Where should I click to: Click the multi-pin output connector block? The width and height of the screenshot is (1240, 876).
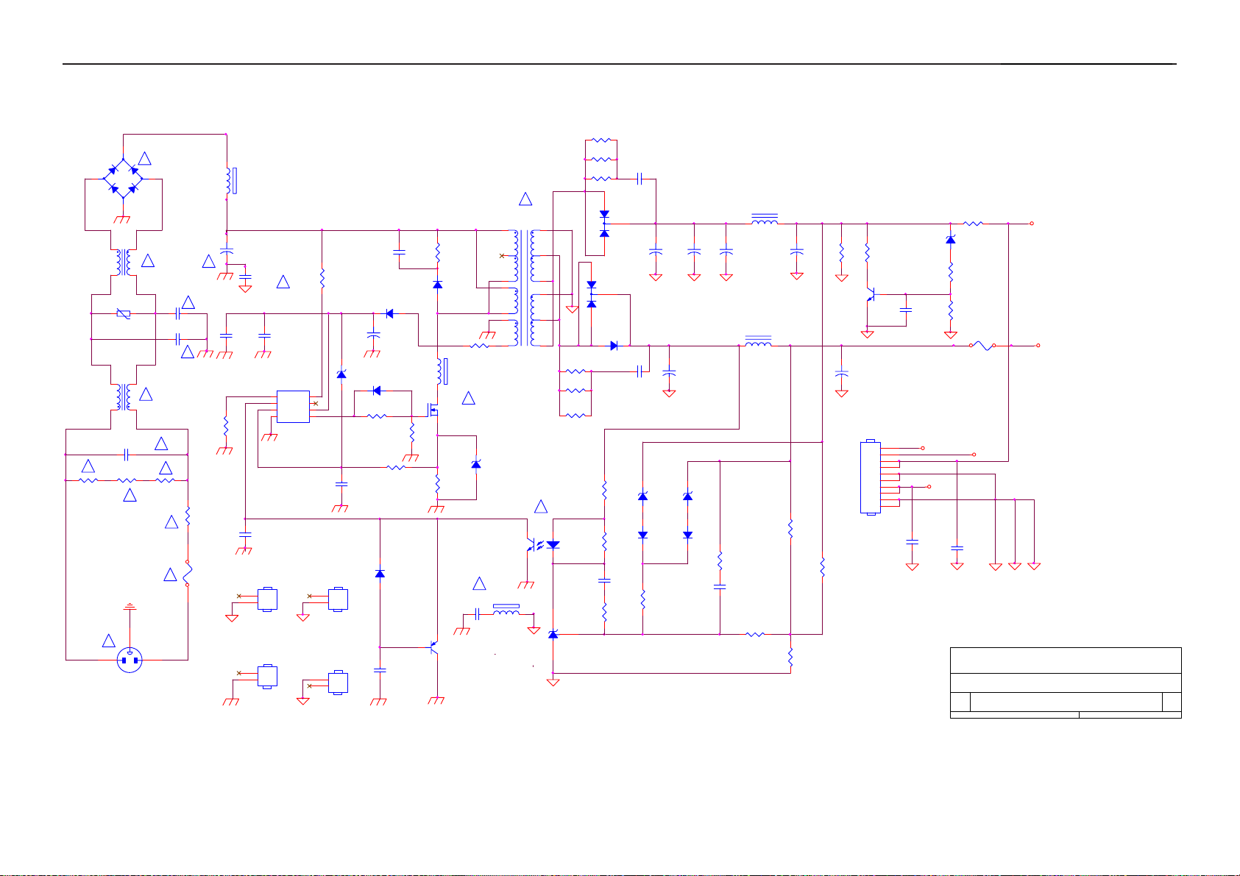pyautogui.click(x=871, y=477)
